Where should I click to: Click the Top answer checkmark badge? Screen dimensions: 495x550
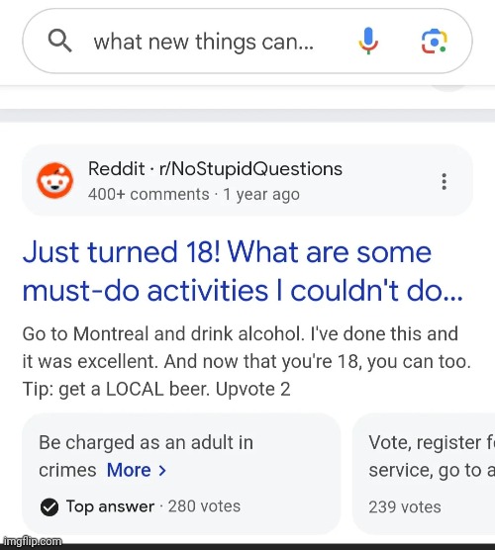click(x=49, y=506)
